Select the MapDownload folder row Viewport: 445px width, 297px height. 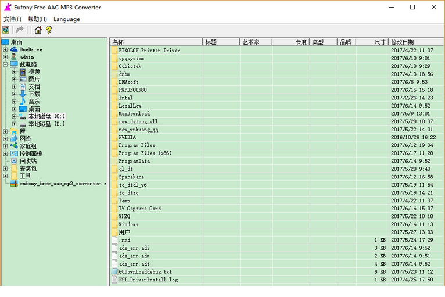[x=277, y=113]
